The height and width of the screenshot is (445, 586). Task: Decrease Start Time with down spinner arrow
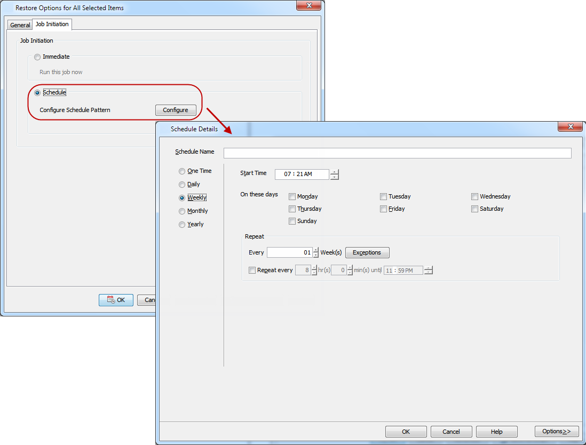[x=334, y=177]
